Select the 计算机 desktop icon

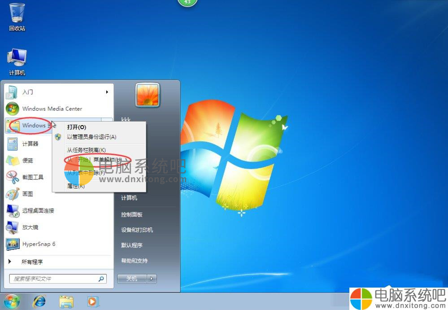pyautogui.click(x=17, y=62)
